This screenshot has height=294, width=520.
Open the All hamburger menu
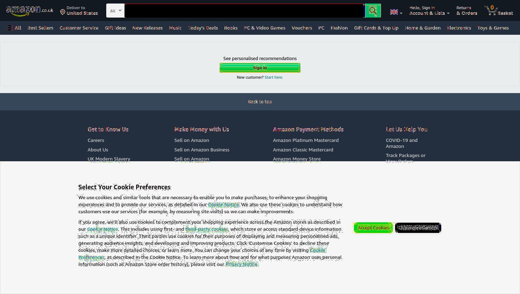coord(14,28)
